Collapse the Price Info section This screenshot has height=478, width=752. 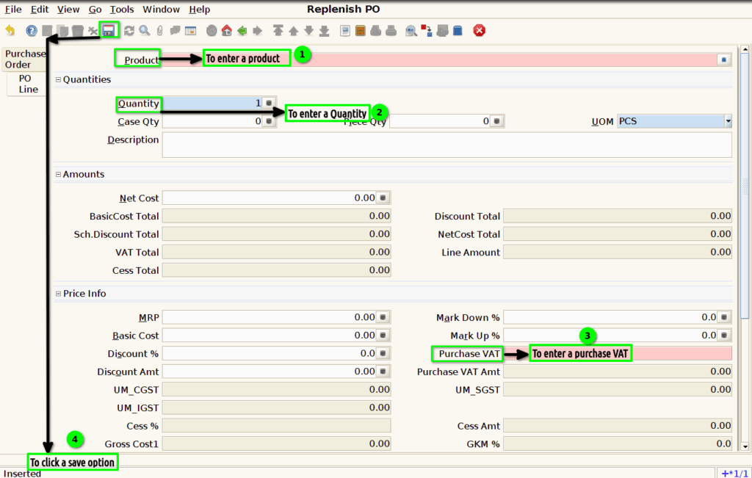pyautogui.click(x=59, y=294)
